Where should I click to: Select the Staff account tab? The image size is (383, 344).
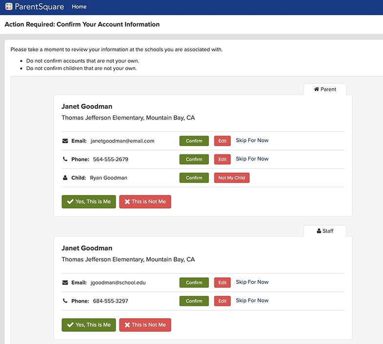tap(325, 231)
